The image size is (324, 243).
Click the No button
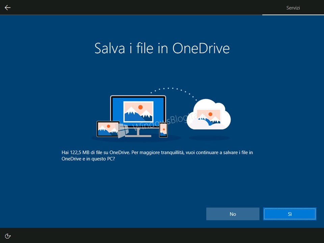[233, 214]
